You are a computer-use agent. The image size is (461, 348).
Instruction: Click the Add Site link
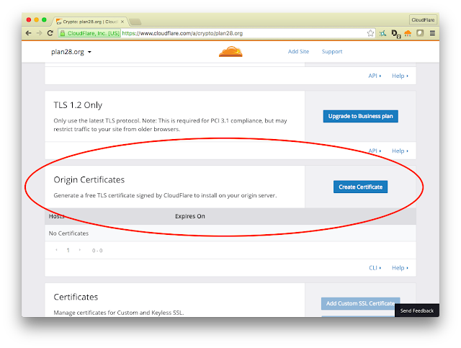point(298,51)
